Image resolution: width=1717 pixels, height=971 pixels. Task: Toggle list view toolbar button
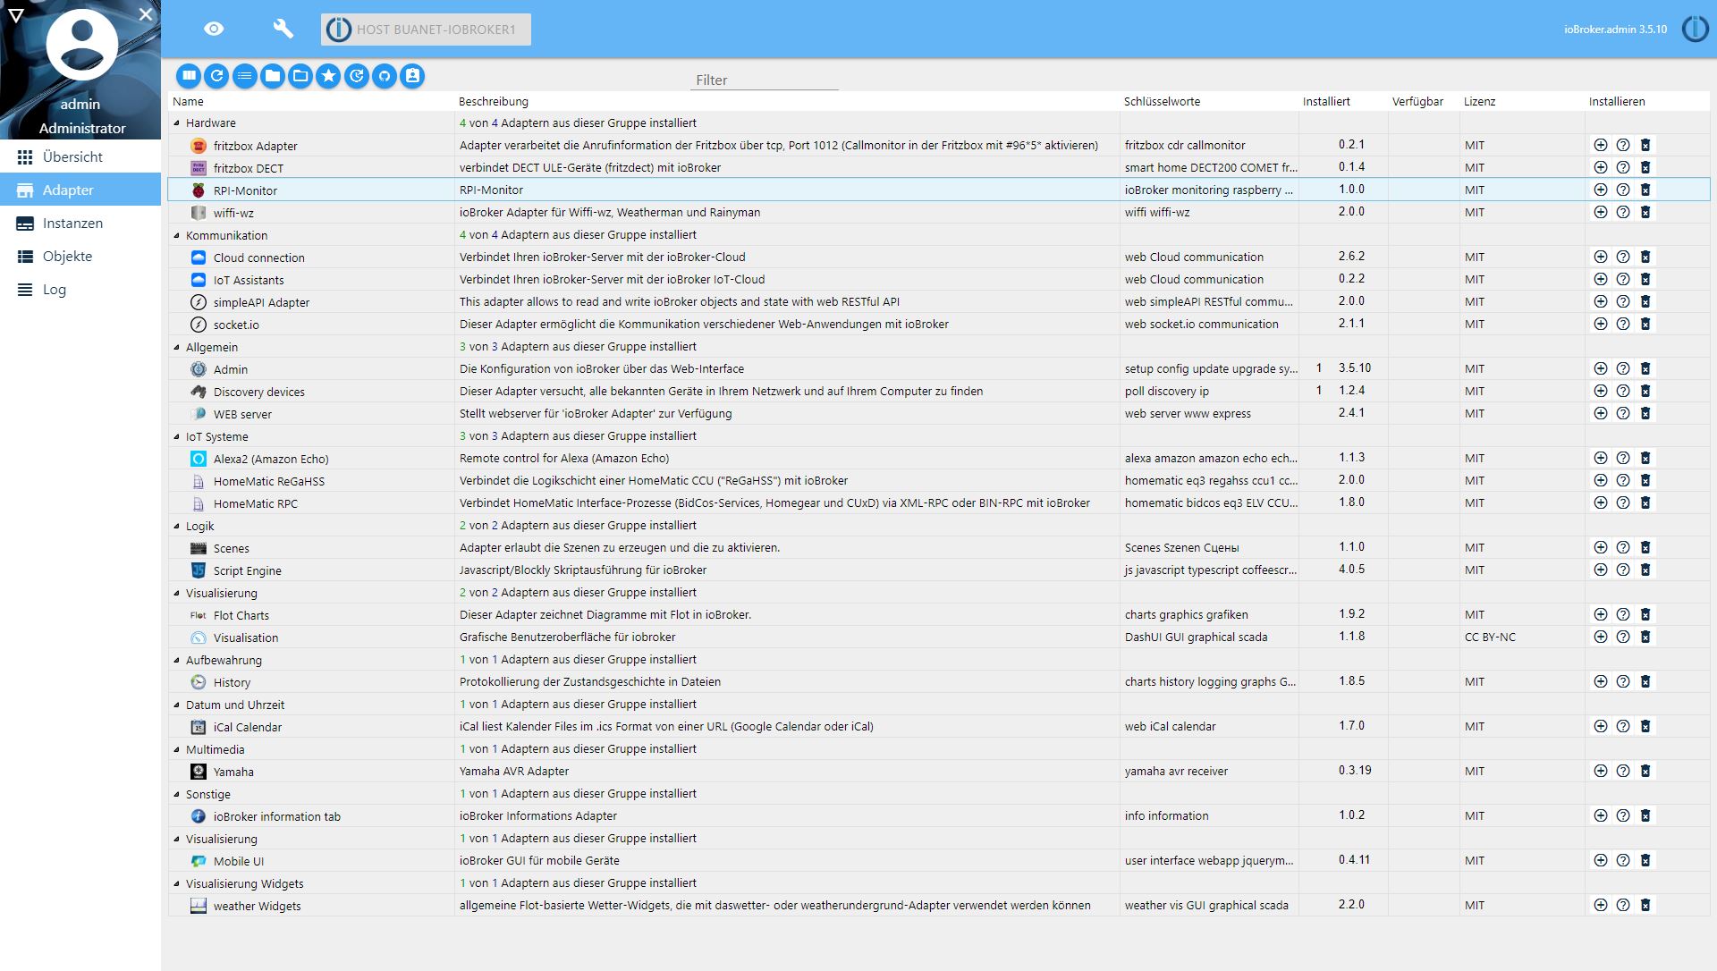pos(244,77)
